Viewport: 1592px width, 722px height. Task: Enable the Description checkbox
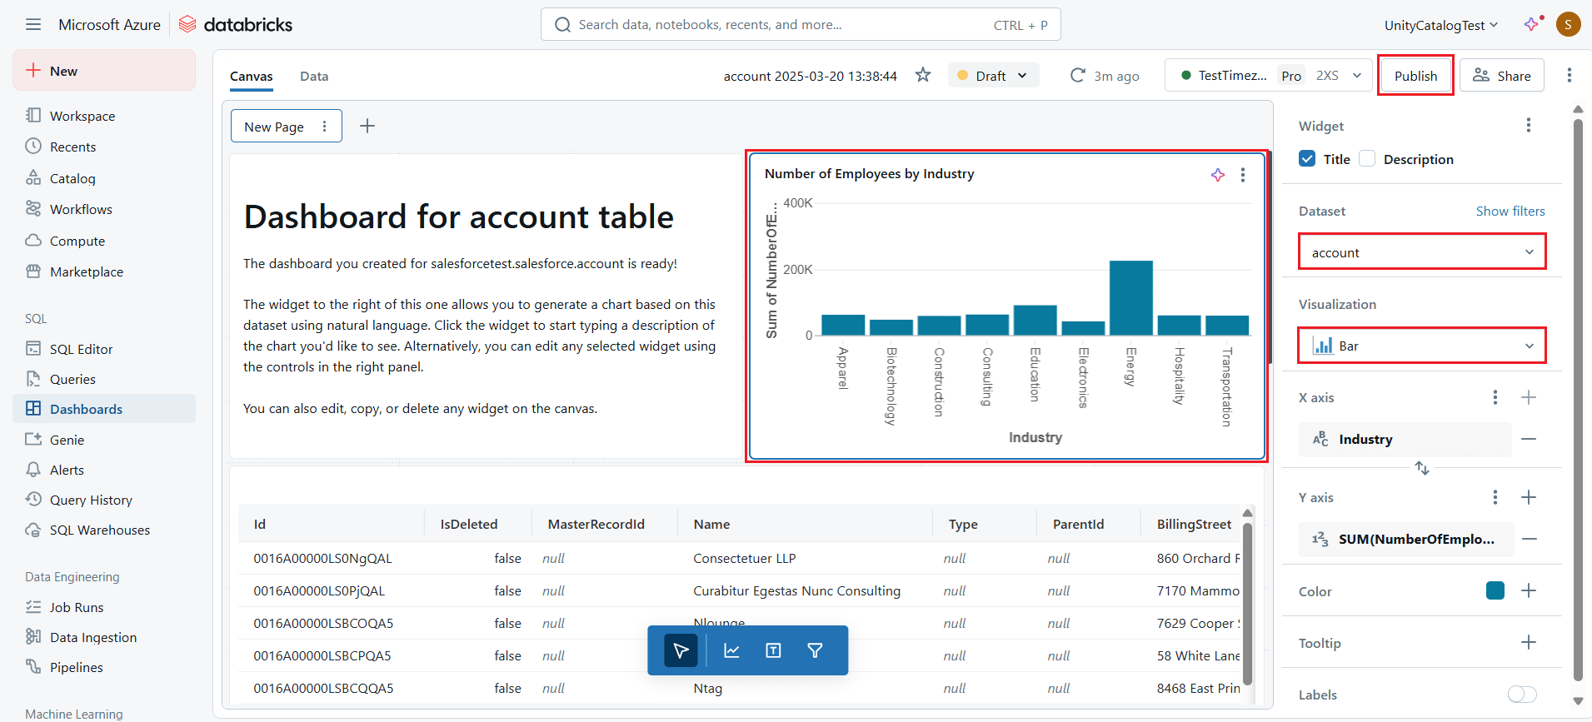pyautogui.click(x=1367, y=158)
